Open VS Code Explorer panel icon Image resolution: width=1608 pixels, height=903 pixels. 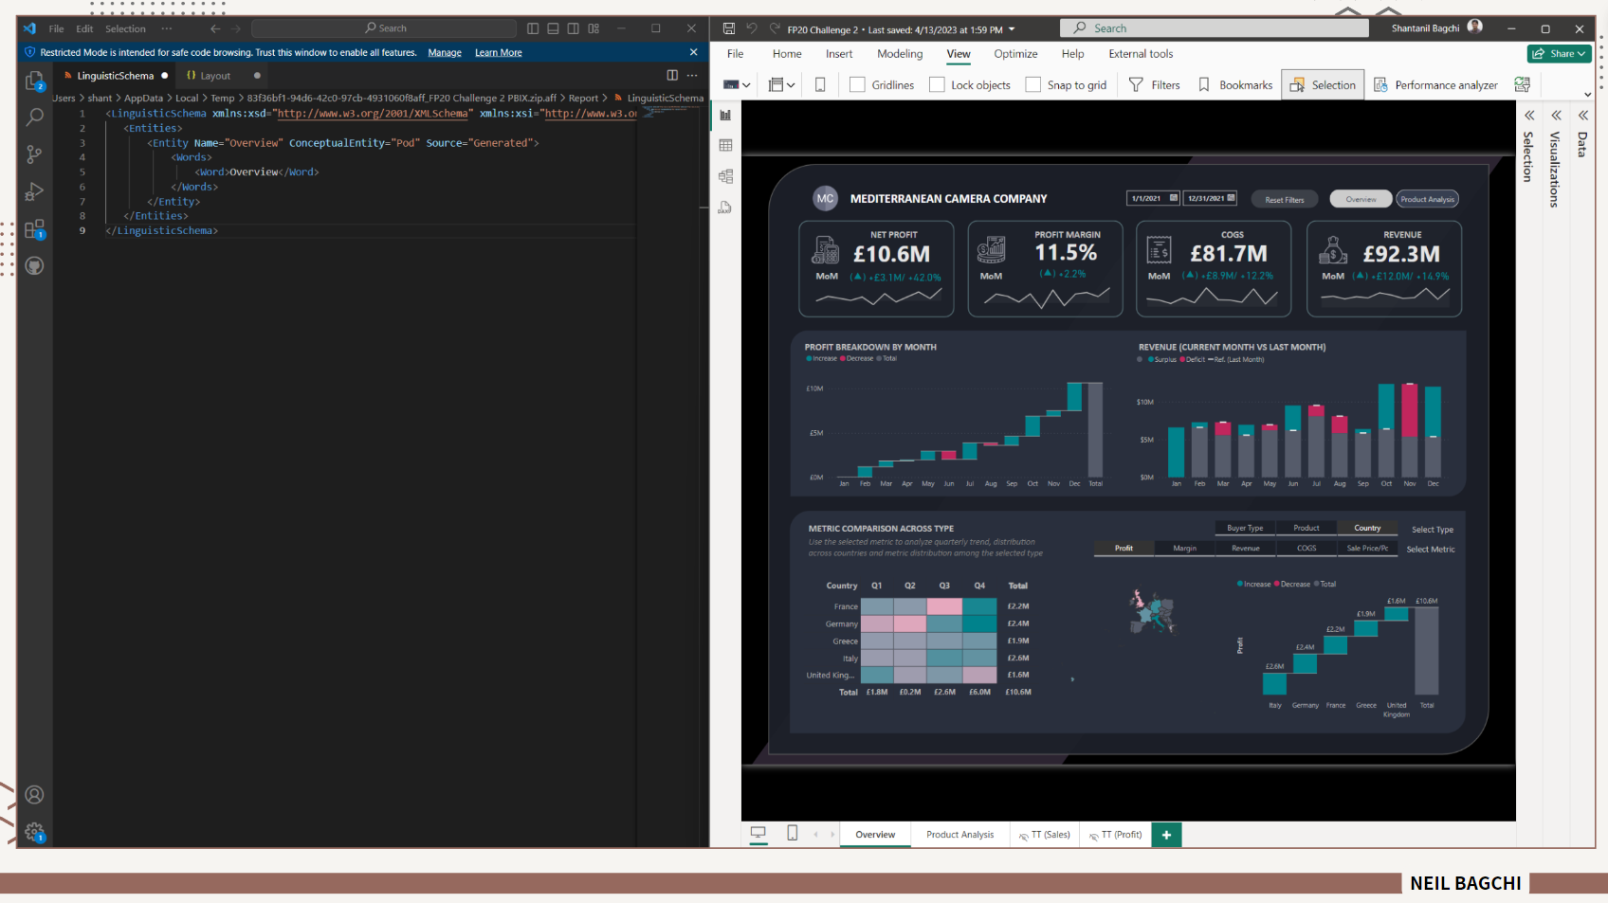pyautogui.click(x=34, y=81)
